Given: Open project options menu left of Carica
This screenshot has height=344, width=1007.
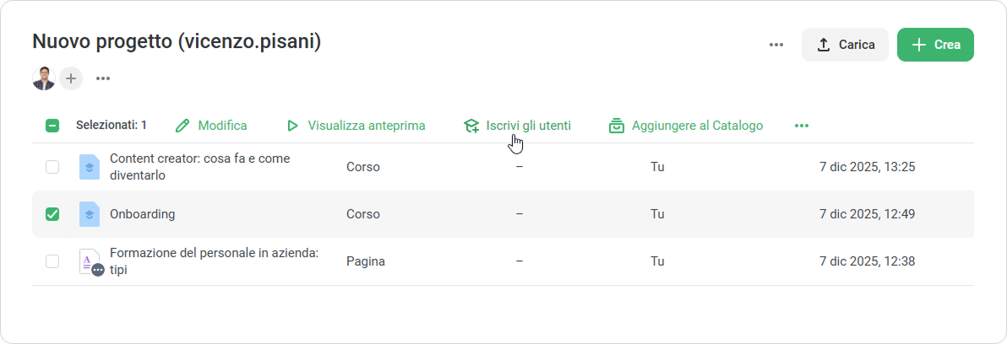Looking at the screenshot, I should click(x=776, y=45).
